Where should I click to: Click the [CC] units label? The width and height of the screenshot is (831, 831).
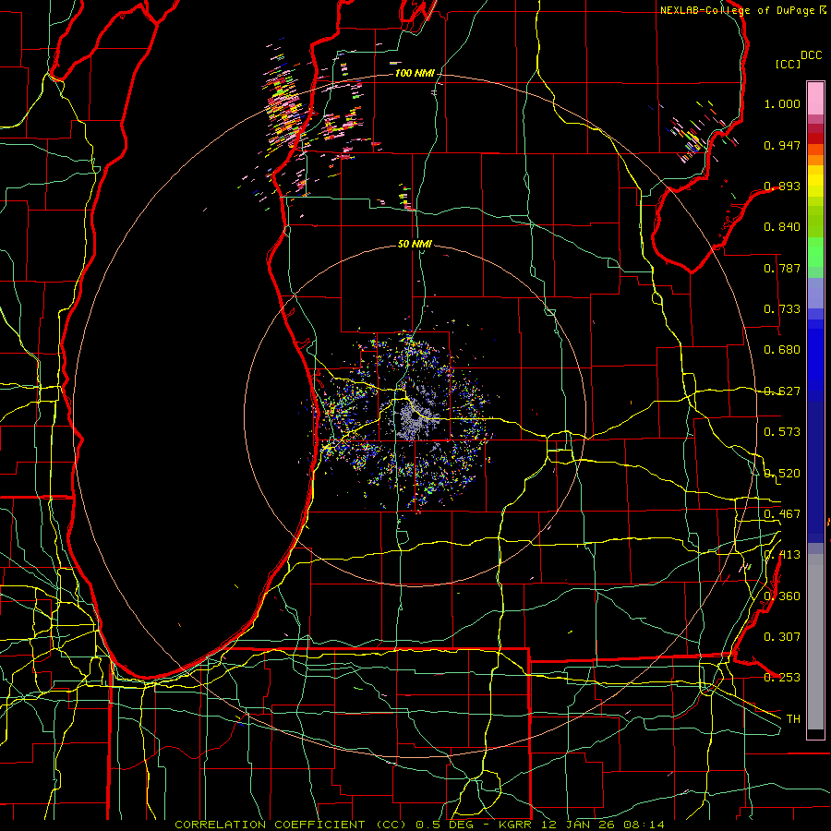coord(788,64)
